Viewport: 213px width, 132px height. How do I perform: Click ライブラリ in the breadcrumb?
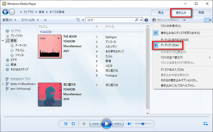[x=29, y=12]
